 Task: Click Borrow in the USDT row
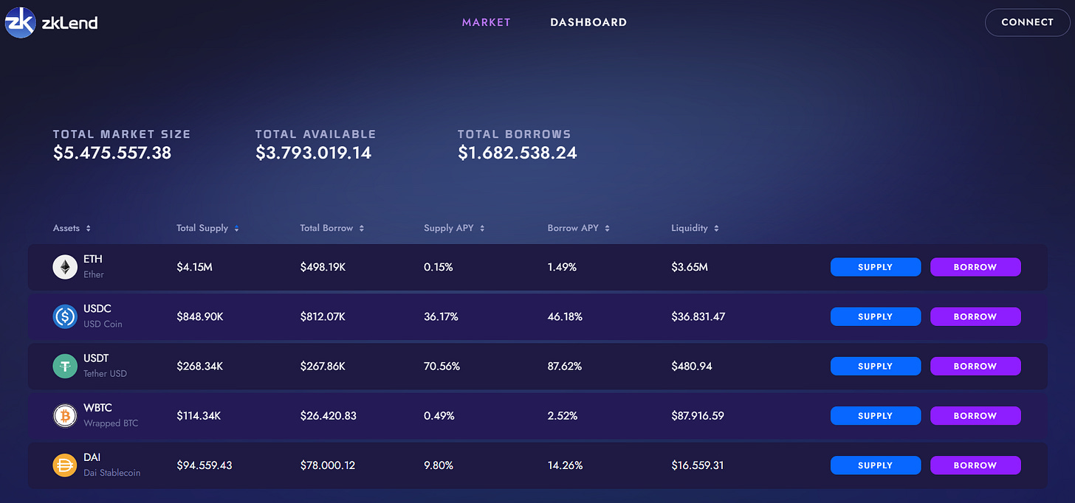tap(975, 366)
